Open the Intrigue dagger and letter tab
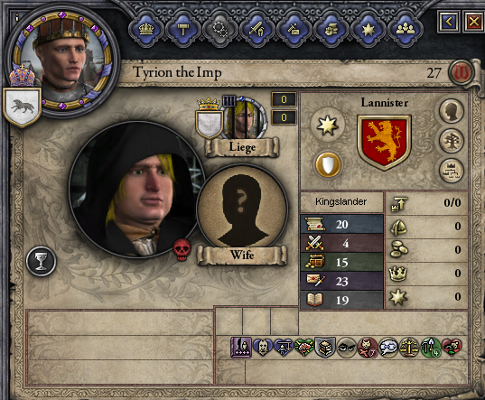This screenshot has width=485, height=400. pyautogui.click(x=294, y=30)
